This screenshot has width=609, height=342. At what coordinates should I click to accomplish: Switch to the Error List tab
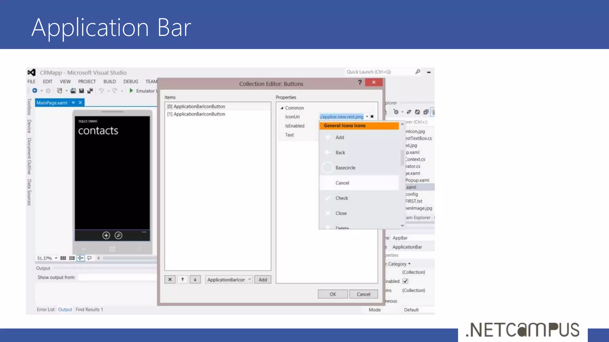point(45,309)
